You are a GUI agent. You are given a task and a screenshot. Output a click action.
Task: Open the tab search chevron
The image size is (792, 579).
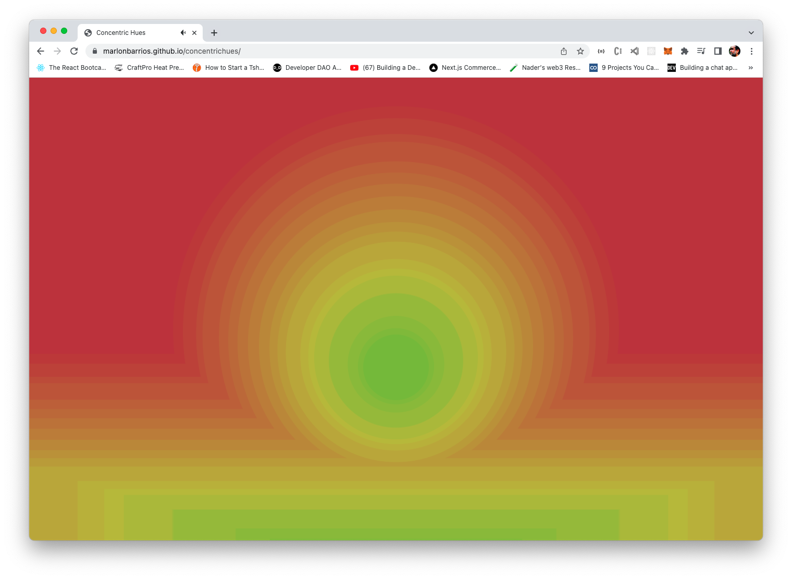click(x=751, y=32)
